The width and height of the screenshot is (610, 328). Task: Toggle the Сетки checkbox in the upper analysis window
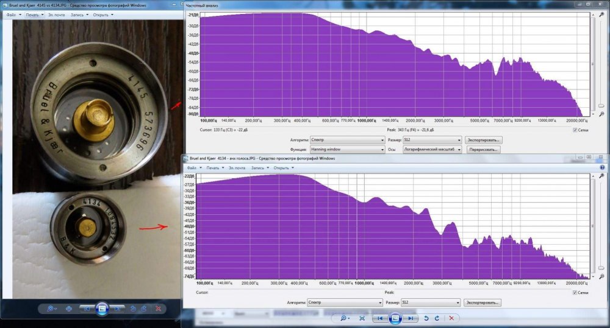pyautogui.click(x=575, y=130)
